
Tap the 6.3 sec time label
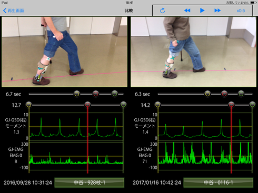tap(143, 94)
